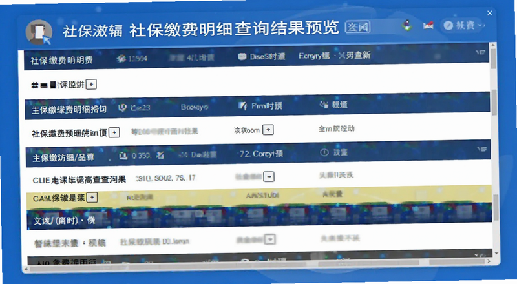This screenshot has height=284, width=517.
Task: Click the person icon before 0 350
Action: click(x=123, y=156)
